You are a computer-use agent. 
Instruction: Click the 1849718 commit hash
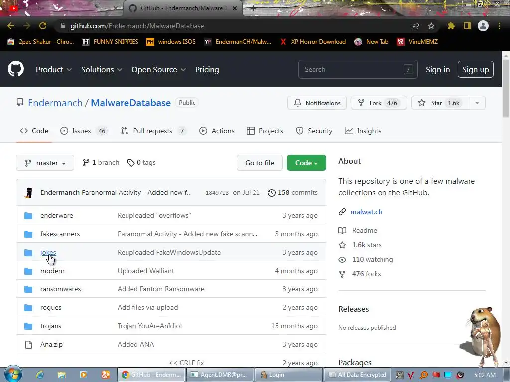(217, 193)
